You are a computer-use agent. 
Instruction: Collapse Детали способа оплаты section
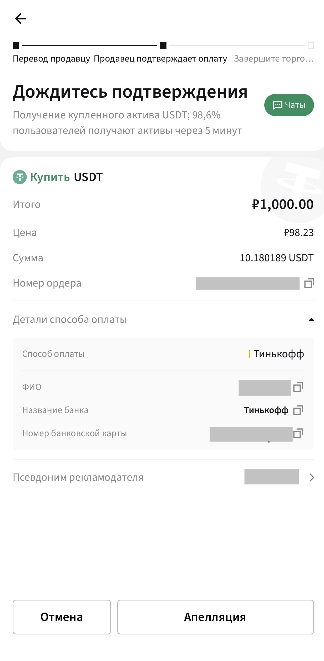tap(311, 319)
